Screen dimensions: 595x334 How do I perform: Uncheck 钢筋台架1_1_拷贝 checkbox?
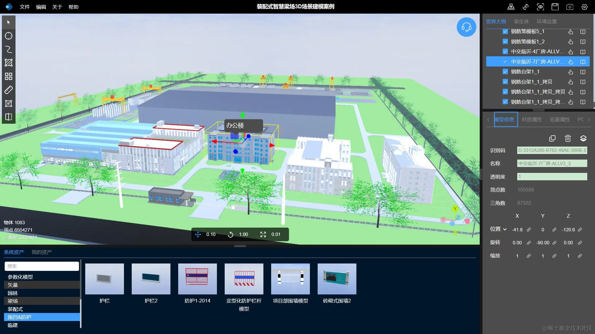coord(505,82)
